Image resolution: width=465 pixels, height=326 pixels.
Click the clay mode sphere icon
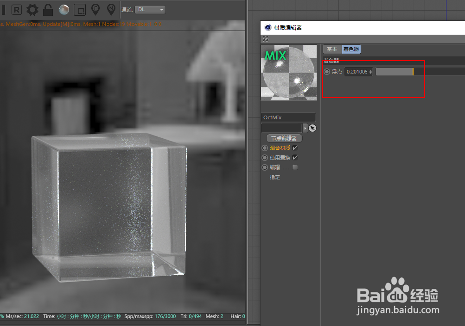click(x=64, y=10)
